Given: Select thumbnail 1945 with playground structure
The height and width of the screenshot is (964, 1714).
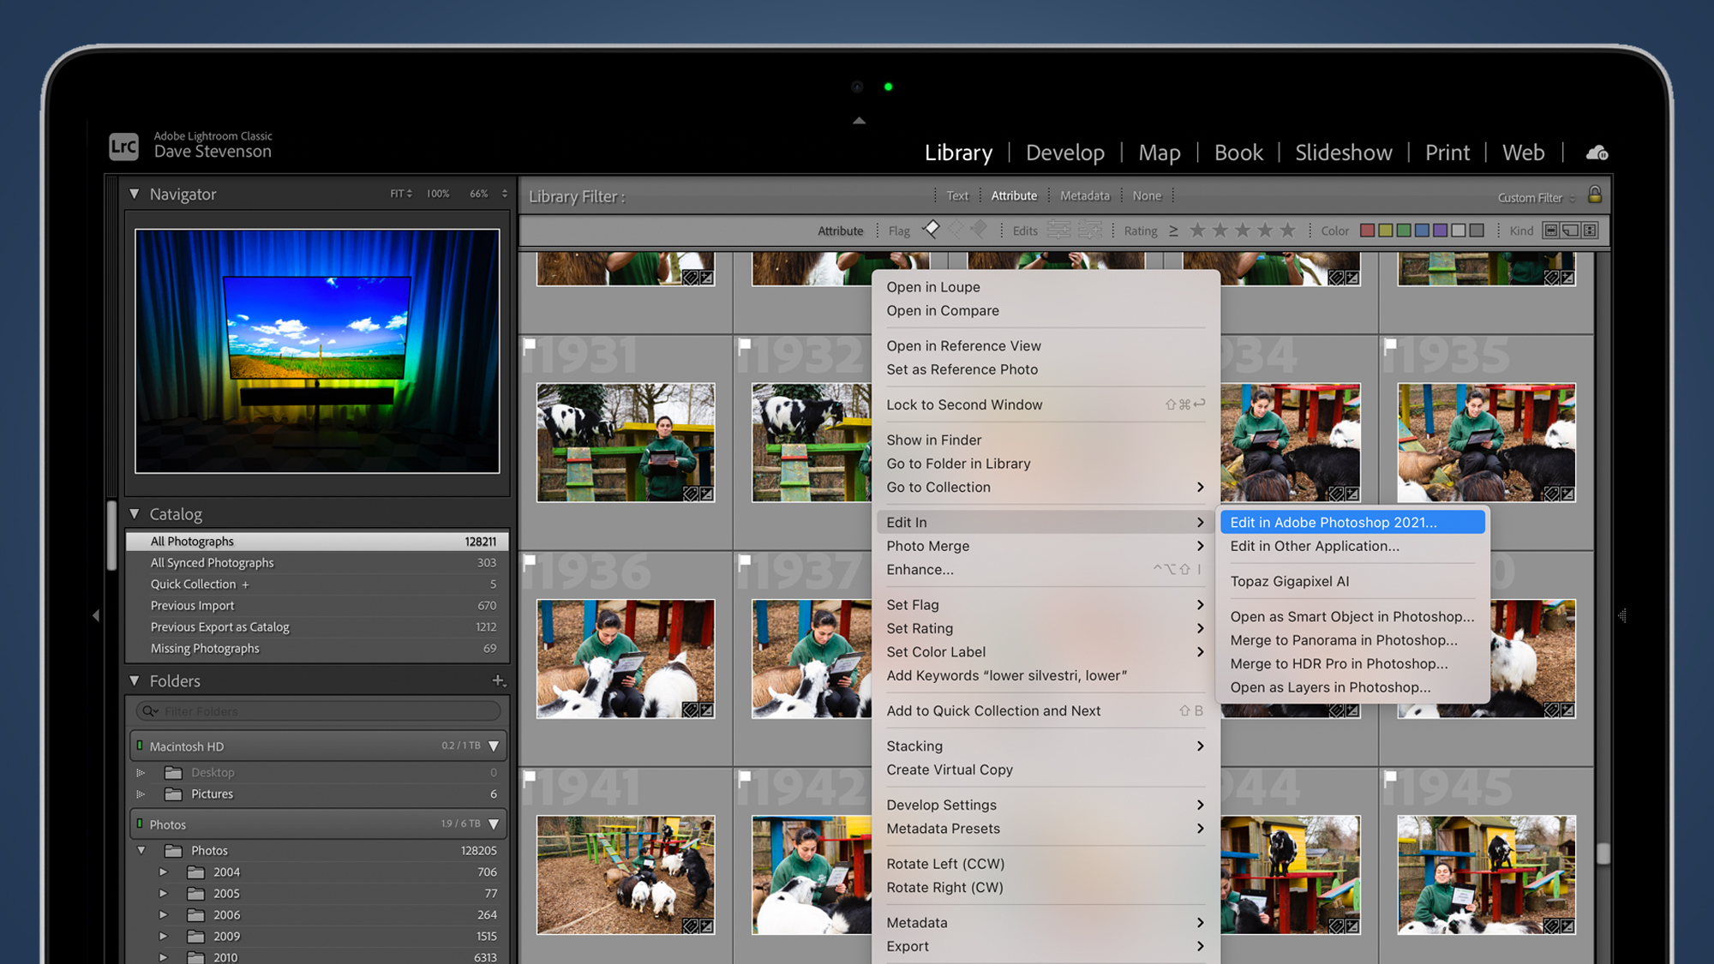Looking at the screenshot, I should [1486, 874].
